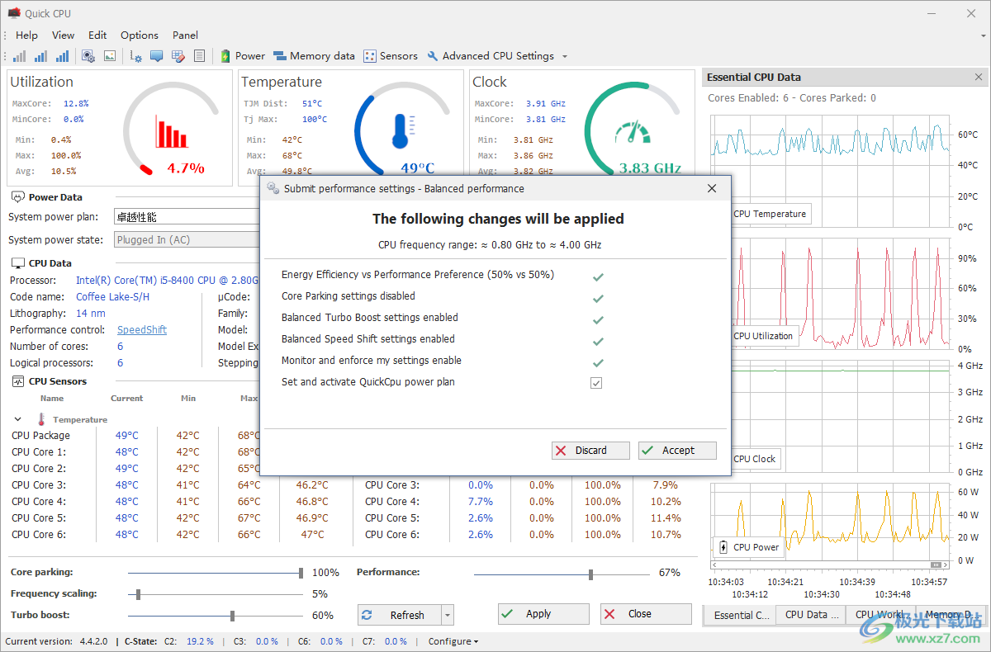
Task: Click the CPU Data section monitor icon
Action: (17, 263)
